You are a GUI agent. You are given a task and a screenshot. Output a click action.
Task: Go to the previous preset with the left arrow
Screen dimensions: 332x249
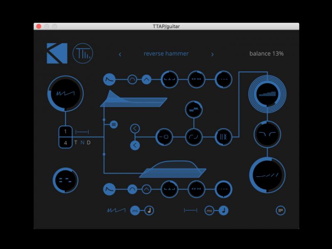point(120,54)
